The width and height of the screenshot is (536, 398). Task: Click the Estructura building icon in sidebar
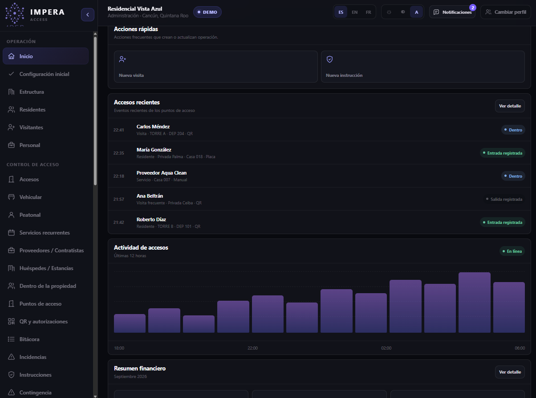click(12, 92)
